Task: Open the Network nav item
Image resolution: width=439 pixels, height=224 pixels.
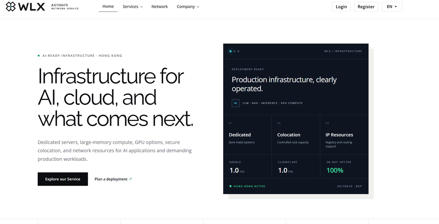Action: pos(159,7)
